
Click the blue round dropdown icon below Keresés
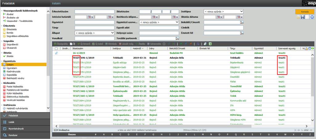(312, 17)
